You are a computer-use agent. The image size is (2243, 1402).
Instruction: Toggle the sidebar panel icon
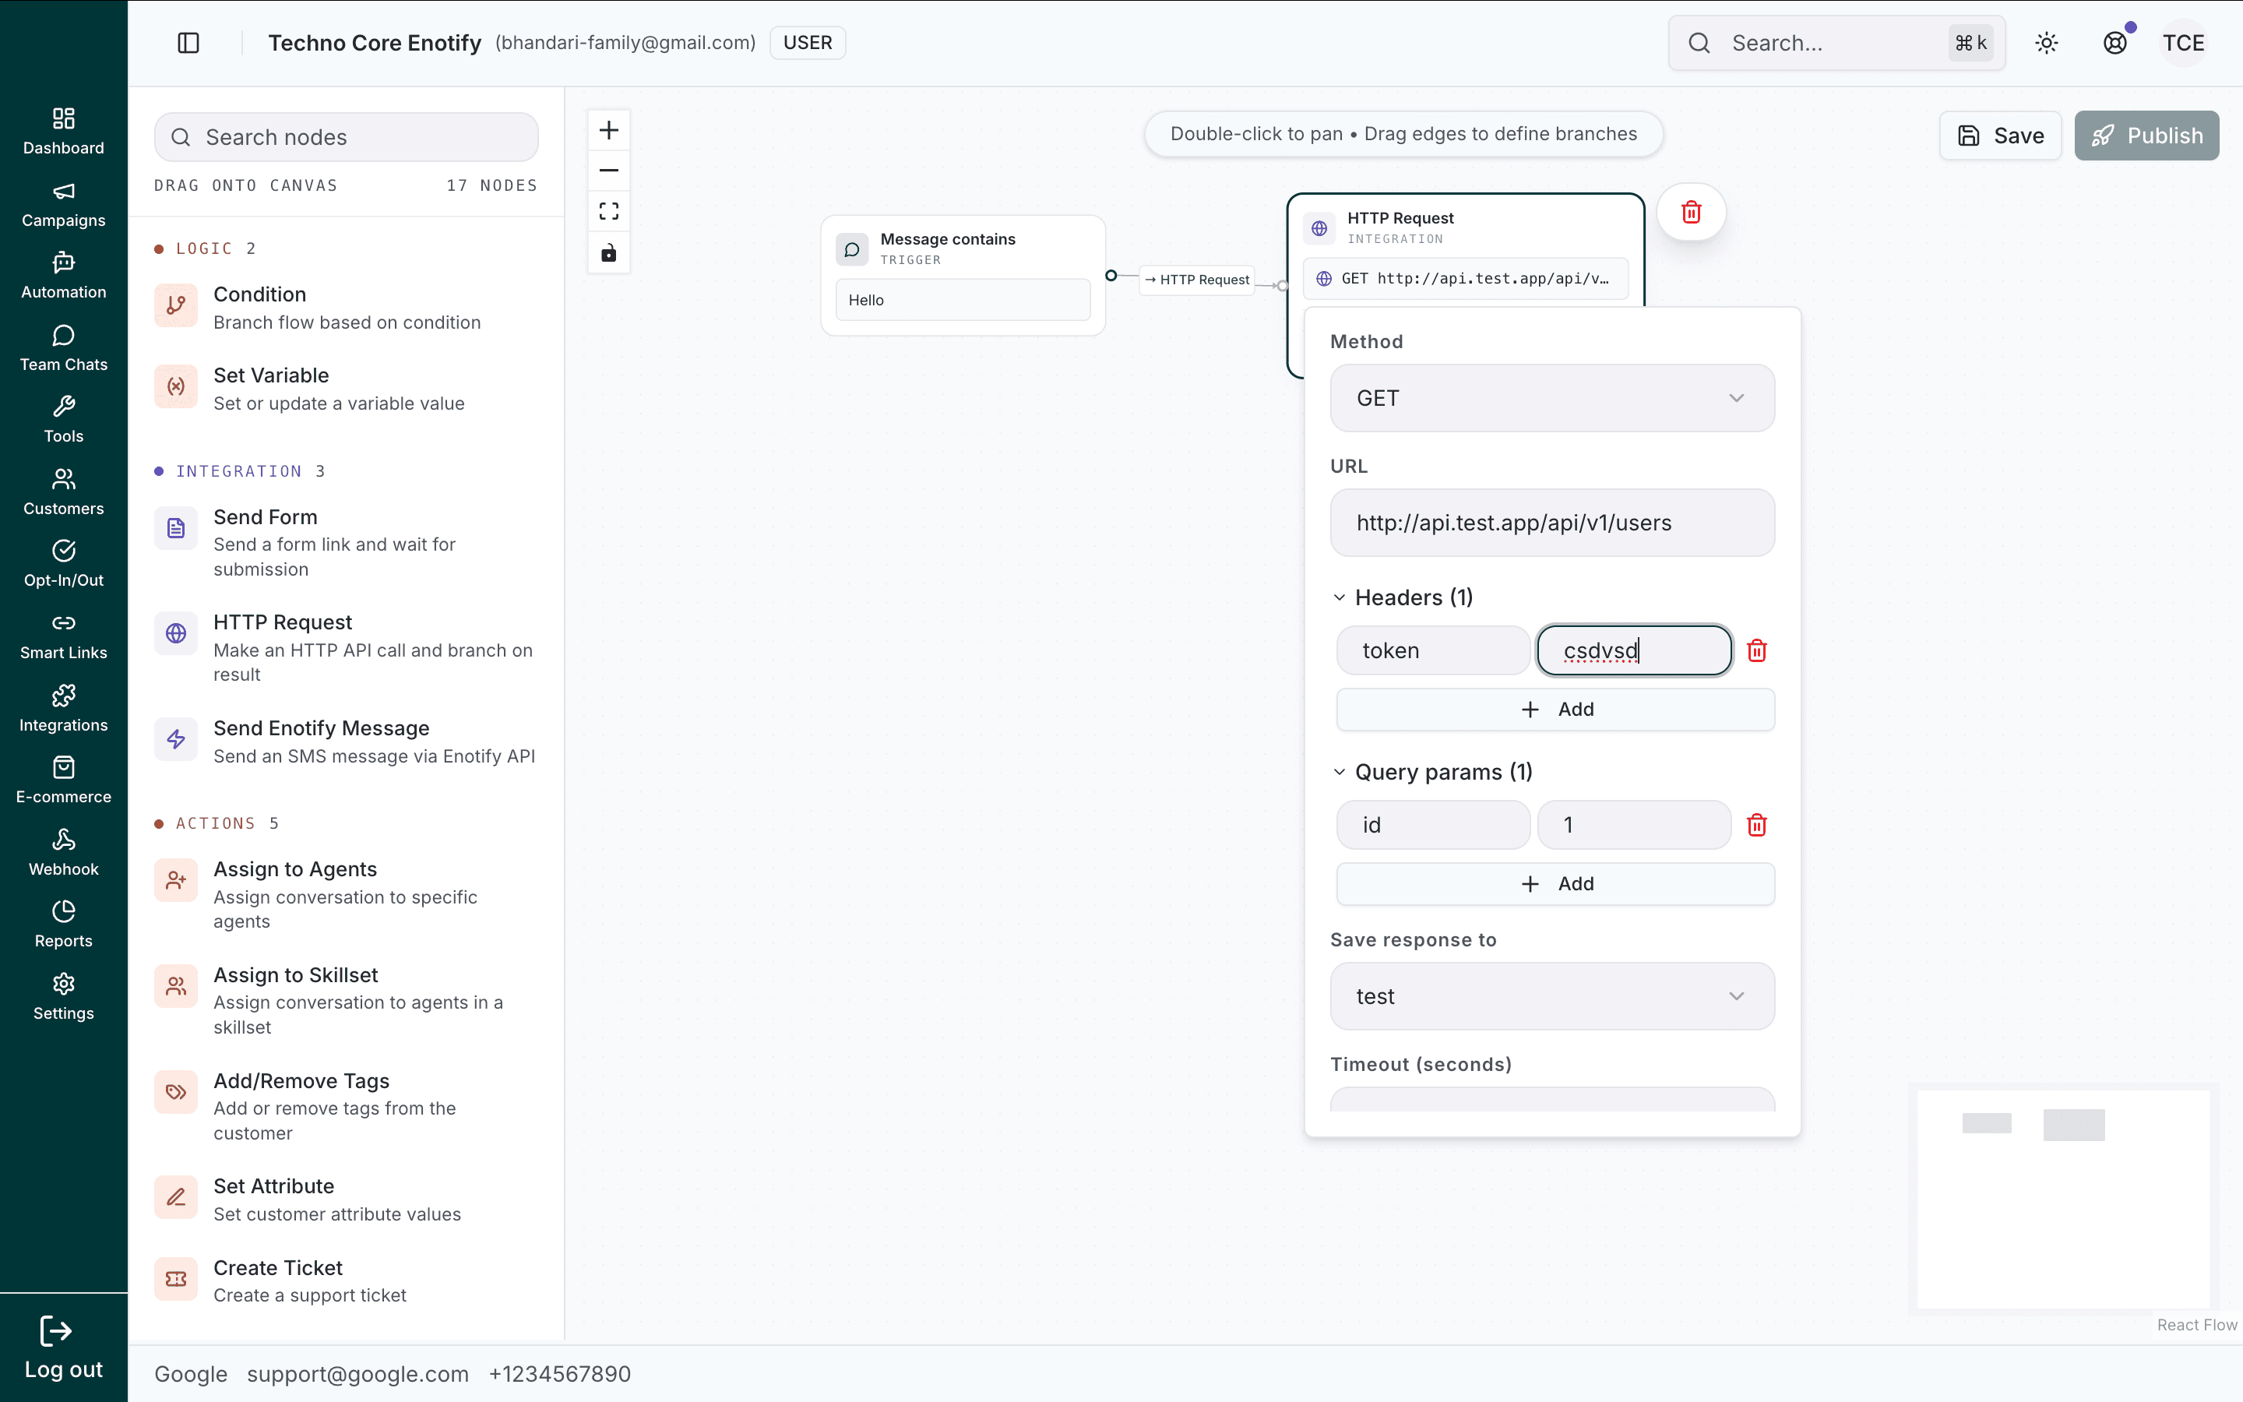pyautogui.click(x=188, y=43)
